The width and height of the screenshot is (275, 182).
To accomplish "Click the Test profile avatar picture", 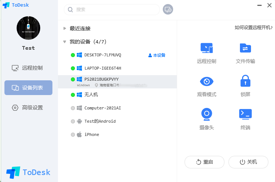I will [x=28, y=28].
